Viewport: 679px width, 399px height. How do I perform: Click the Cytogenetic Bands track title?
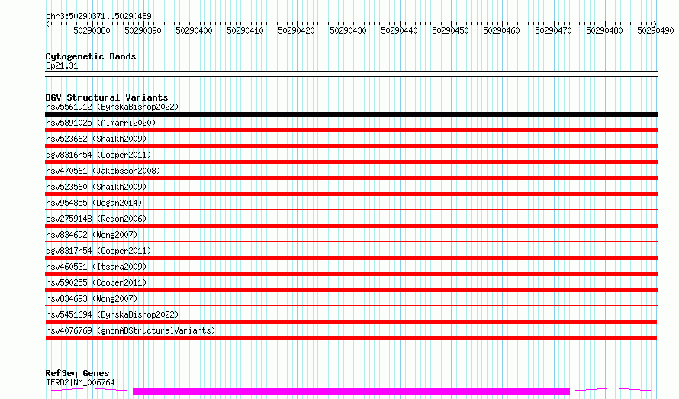91,56
